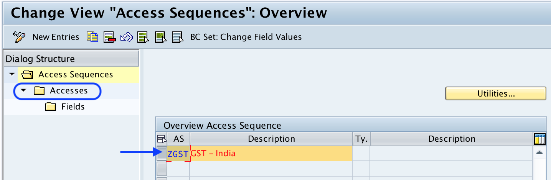This screenshot has width=551, height=180.
Task: Click the Copy As toolbar icon
Action: click(92, 37)
